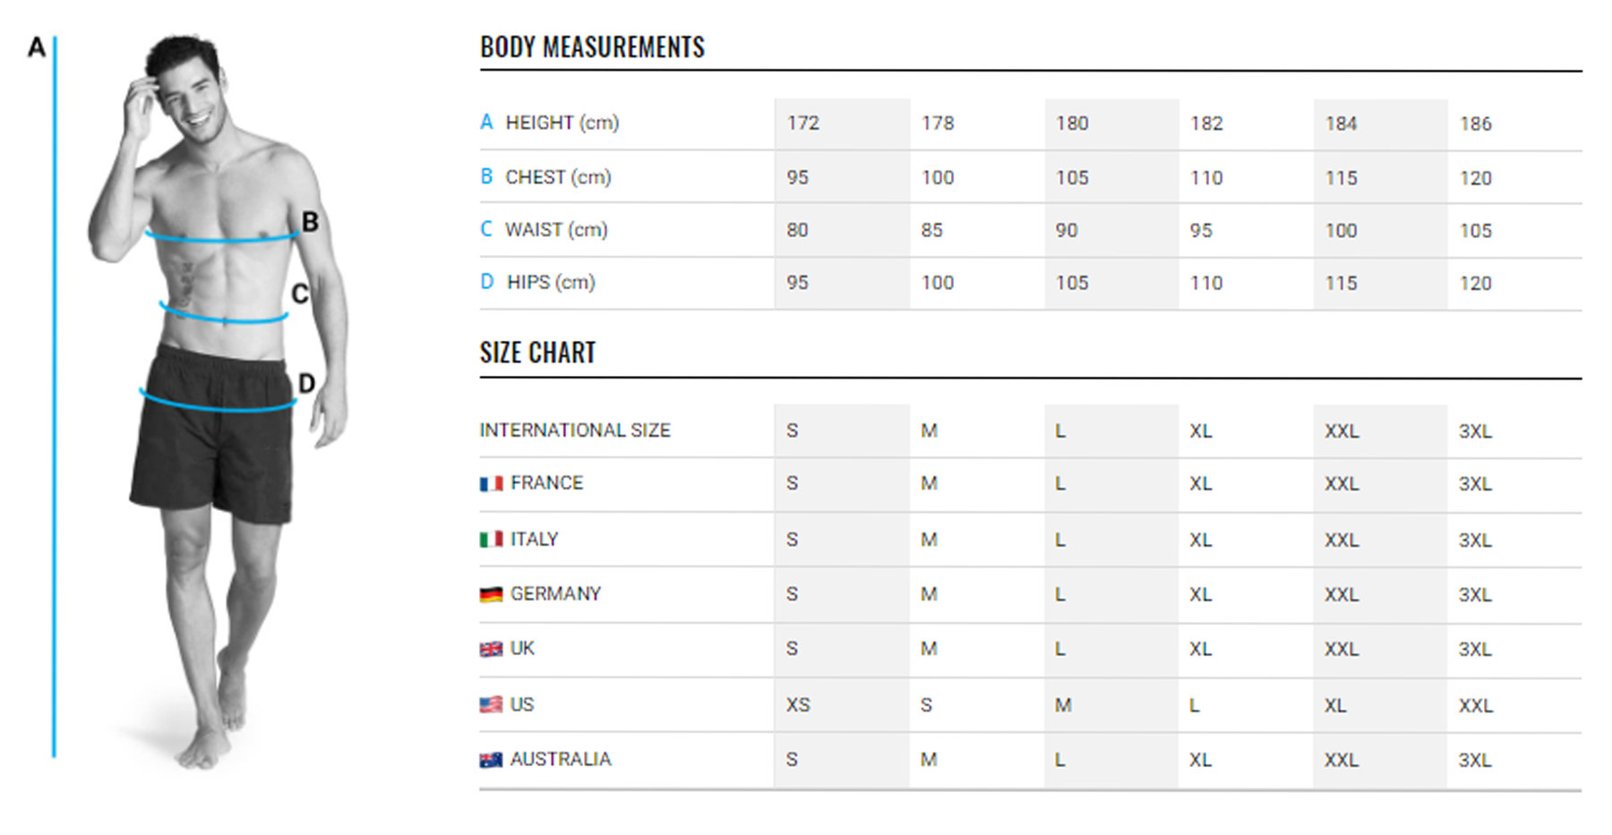Click the Size Chart heading
The width and height of the screenshot is (1612, 835).
(x=537, y=354)
